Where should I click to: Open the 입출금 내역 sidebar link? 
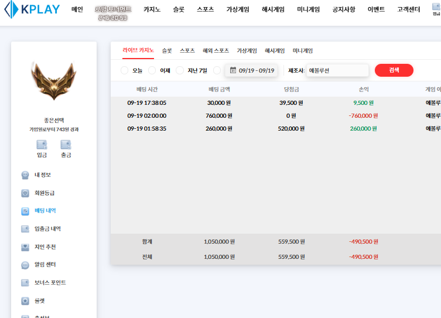pos(47,228)
